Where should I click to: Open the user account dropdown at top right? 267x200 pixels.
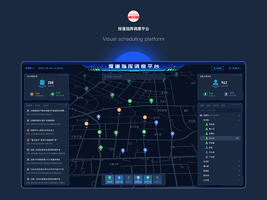coord(235,68)
